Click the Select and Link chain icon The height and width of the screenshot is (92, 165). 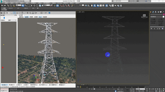point(8,6)
